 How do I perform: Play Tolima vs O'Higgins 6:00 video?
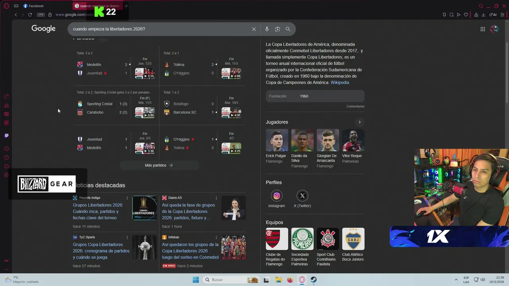tap(231, 73)
